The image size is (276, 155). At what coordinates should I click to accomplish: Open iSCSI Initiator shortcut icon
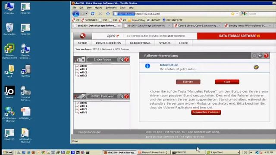[x=9, y=114]
